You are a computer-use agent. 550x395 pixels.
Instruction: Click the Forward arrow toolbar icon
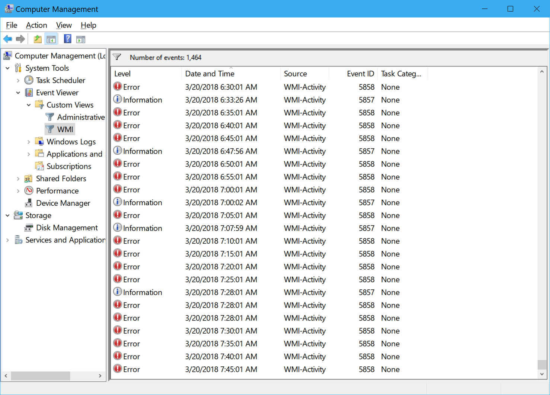tap(20, 39)
